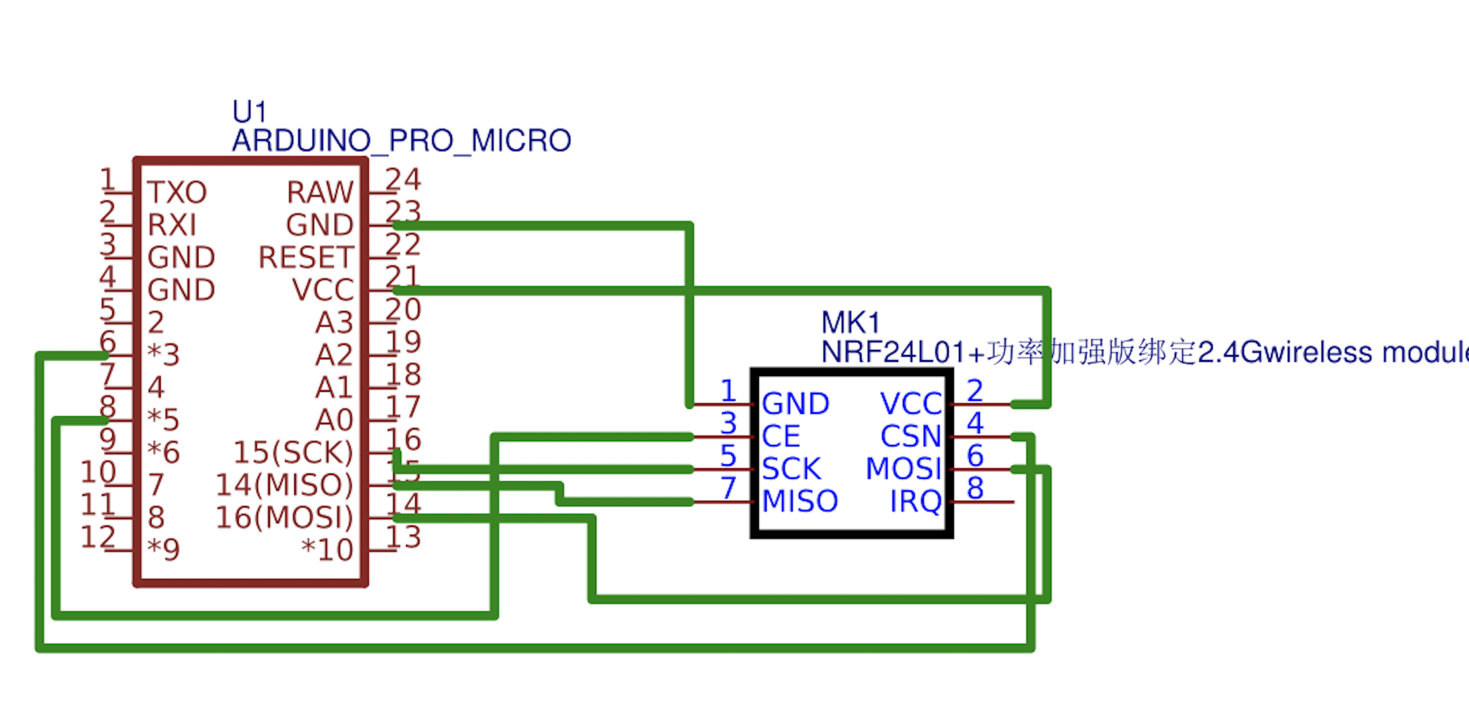Select the unconnected IRQ pin stub
Viewport: 1469px width, 703px height.
click(x=983, y=502)
